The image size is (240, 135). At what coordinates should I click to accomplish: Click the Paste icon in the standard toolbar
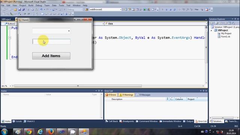pyautogui.click(x=36, y=10)
